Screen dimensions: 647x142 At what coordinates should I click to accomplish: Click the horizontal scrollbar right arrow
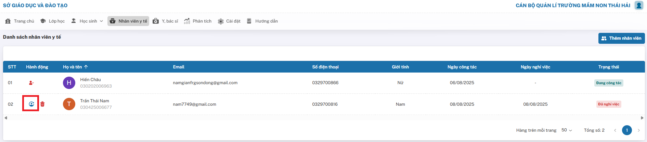(642, 118)
